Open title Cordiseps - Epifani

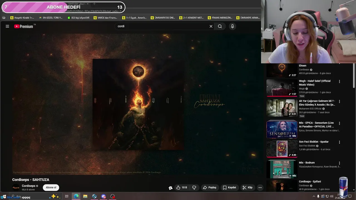310,181
